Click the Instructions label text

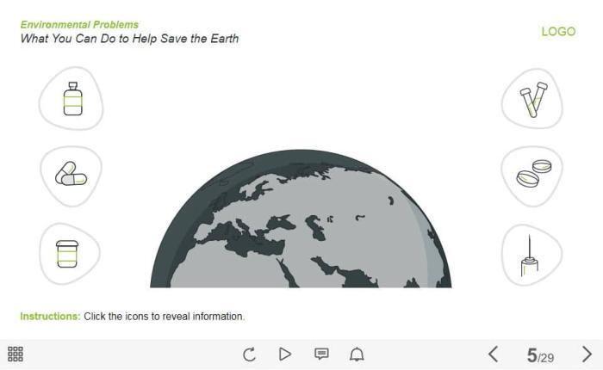tap(50, 316)
